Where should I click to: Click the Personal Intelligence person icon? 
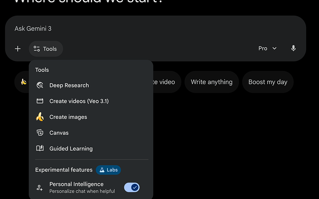(39, 187)
